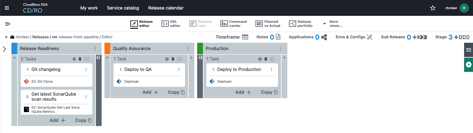
Task: Open the Applications hexagons icon
Action: click(x=324, y=37)
